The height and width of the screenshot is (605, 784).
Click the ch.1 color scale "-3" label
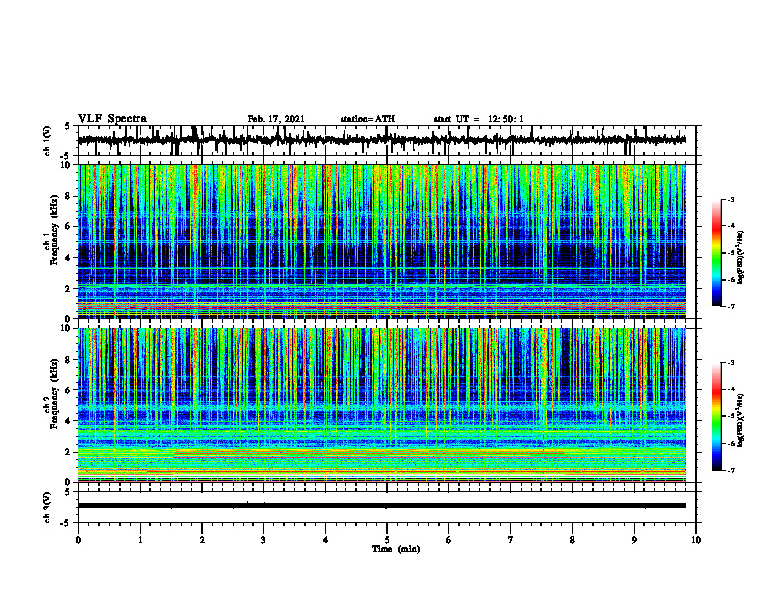[x=731, y=200]
